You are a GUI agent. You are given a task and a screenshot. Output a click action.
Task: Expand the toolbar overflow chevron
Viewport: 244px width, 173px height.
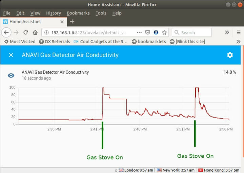point(227,32)
